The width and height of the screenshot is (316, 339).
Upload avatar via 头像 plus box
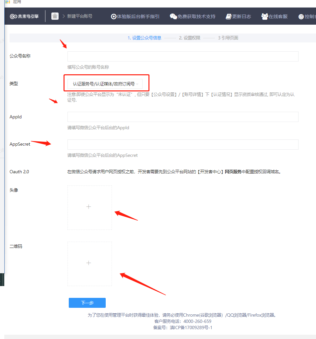click(90, 207)
